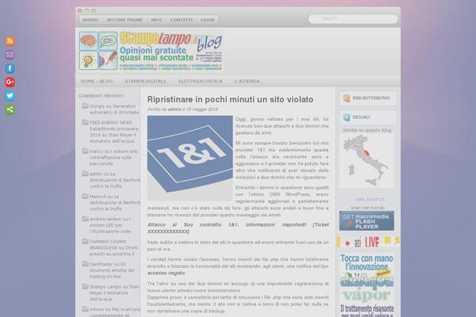Click the speech bubble icon in the blog header
The width and height of the screenshot is (476, 317).
pyautogui.click(x=108, y=41)
